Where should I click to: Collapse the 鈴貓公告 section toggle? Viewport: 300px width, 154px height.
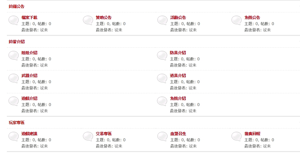coord(299,7)
